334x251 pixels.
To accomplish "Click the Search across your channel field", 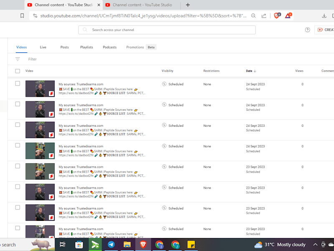I will 167,30.
